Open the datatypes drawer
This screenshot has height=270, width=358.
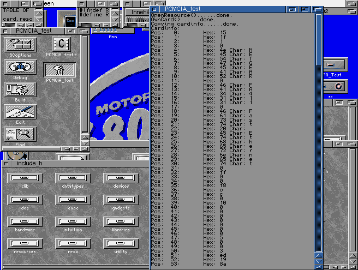tap(73, 178)
